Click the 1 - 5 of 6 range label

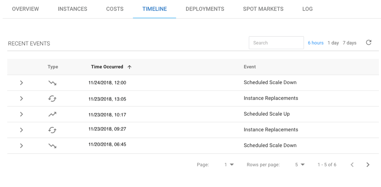[327, 165]
